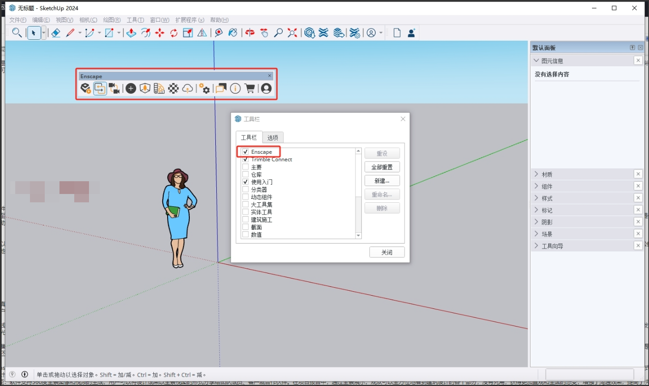Activate the Offset tool

click(x=146, y=33)
